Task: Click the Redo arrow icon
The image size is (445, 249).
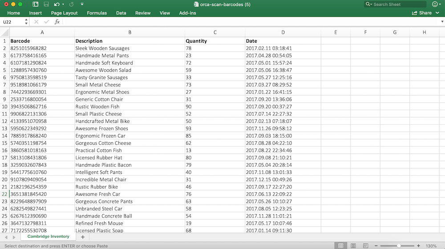Action: [71, 4]
